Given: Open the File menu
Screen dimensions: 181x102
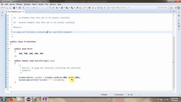Looking at the screenshot, I should click(2, 4).
